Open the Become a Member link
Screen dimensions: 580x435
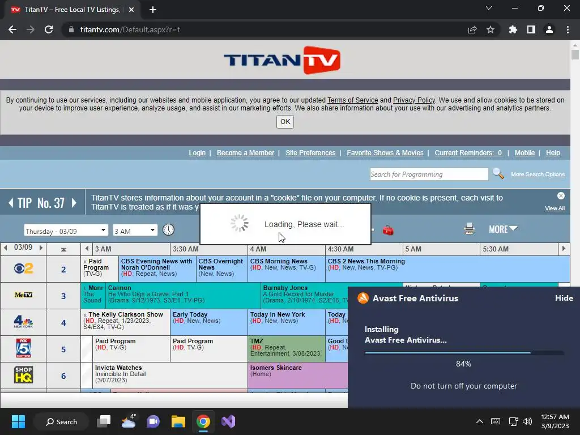coord(245,153)
